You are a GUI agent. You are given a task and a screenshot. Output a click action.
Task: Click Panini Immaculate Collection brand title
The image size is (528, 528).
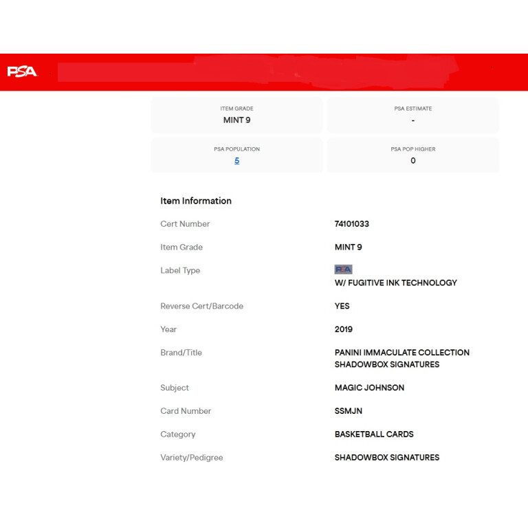(x=401, y=353)
